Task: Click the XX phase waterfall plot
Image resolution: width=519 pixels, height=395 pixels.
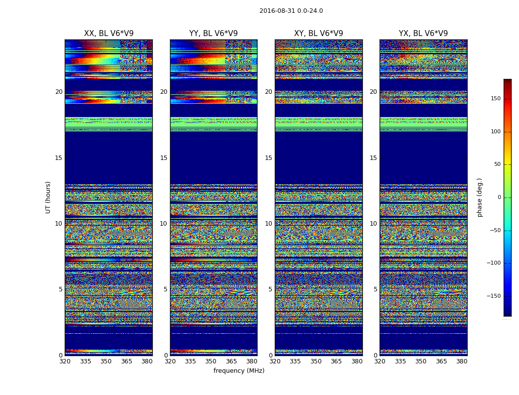Action: [x=109, y=197]
